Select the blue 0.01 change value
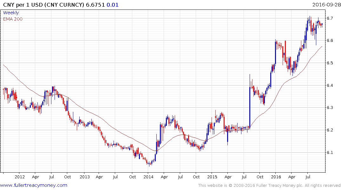This screenshot has height=190, width=341. click(x=112, y=5)
